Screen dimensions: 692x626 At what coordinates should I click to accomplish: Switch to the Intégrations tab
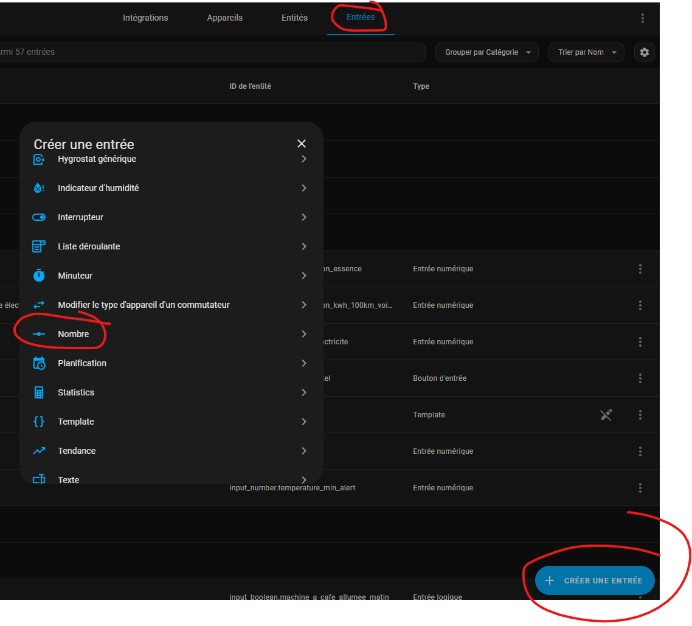[145, 18]
